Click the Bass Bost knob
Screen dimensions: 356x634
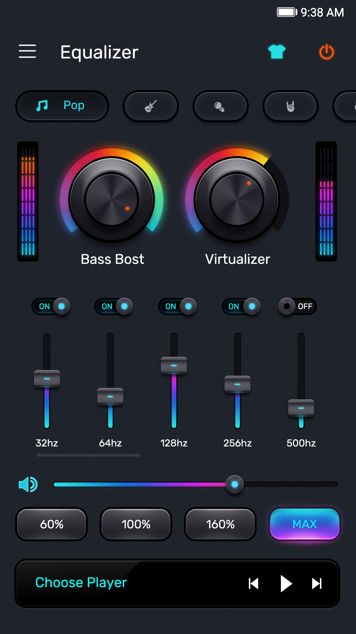[x=111, y=199]
